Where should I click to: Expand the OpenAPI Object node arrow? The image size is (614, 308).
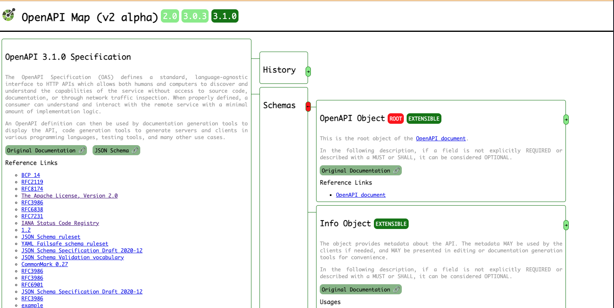coord(566,119)
